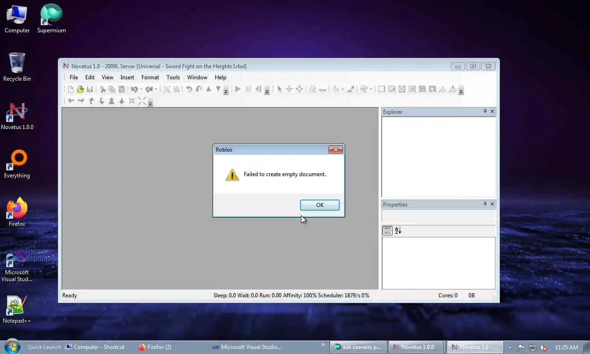
Task: Click the New document toolbar icon
Action: [71, 89]
